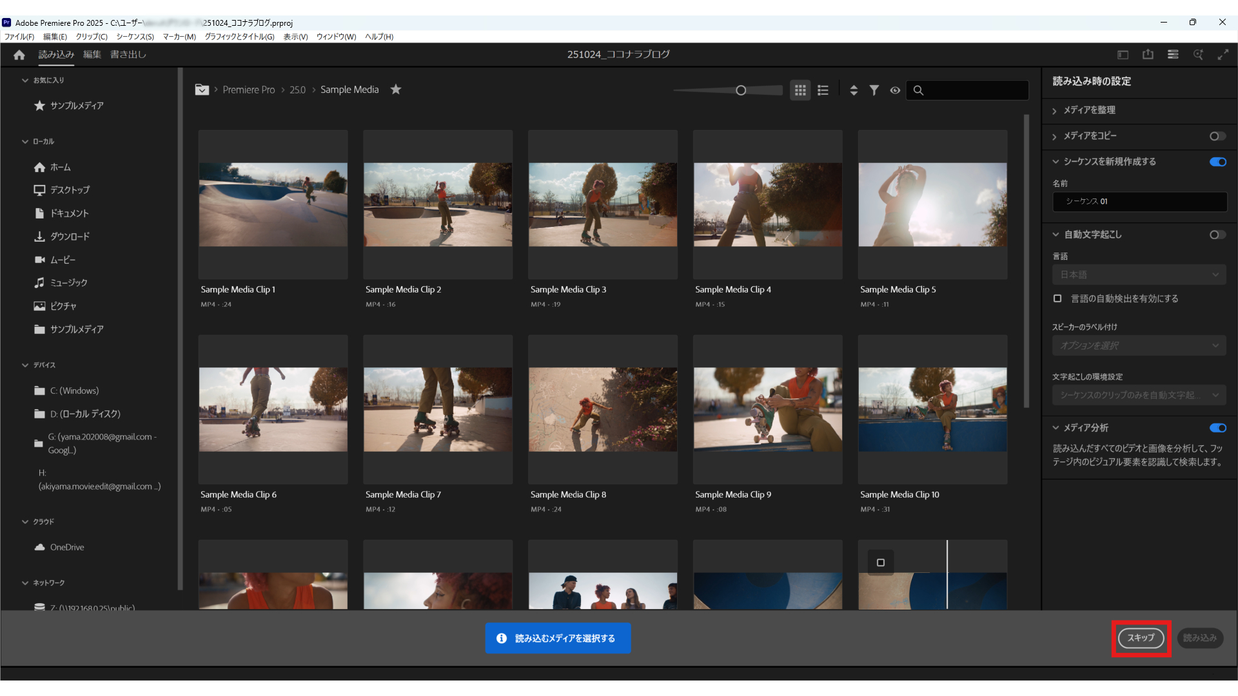This screenshot has height=696, width=1238.
Task: Switch to the 書き出し tab
Action: tap(128, 55)
